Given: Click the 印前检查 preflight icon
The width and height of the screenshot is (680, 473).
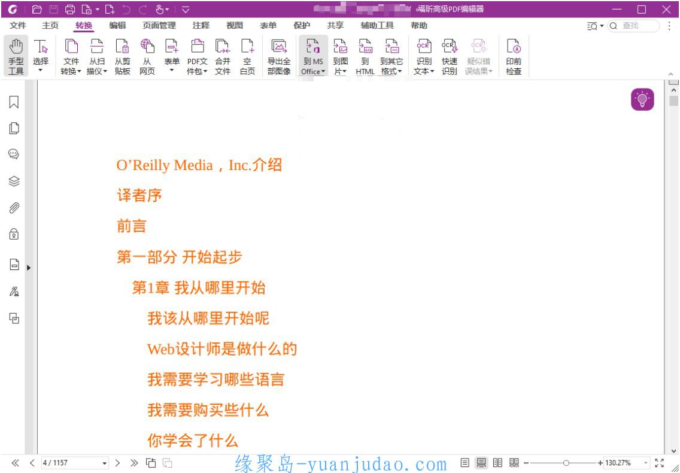Looking at the screenshot, I should coord(514,56).
